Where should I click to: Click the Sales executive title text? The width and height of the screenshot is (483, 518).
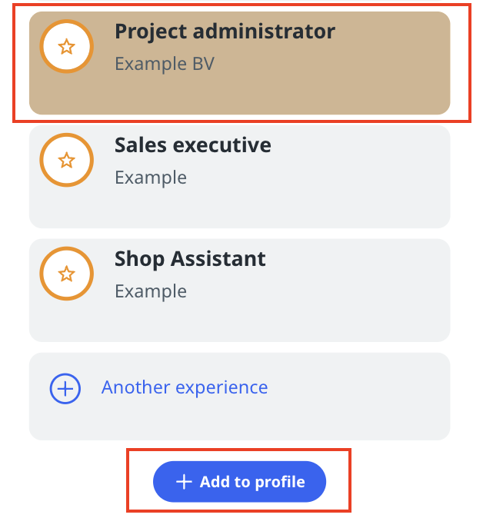point(192,144)
